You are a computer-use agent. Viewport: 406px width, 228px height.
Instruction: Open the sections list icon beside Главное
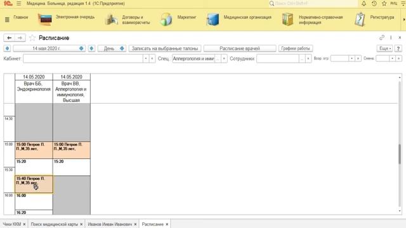point(7,20)
